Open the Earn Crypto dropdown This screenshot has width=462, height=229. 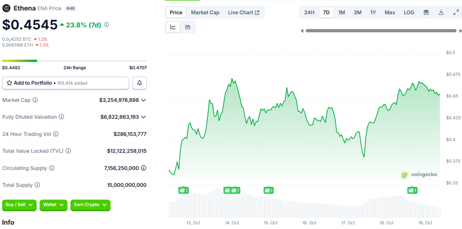tap(90, 205)
